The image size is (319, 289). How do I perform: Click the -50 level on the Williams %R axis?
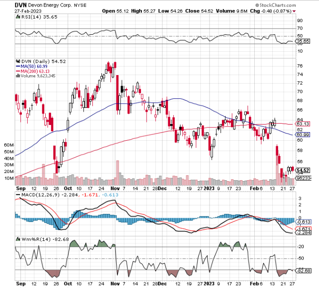[x=300, y=258]
